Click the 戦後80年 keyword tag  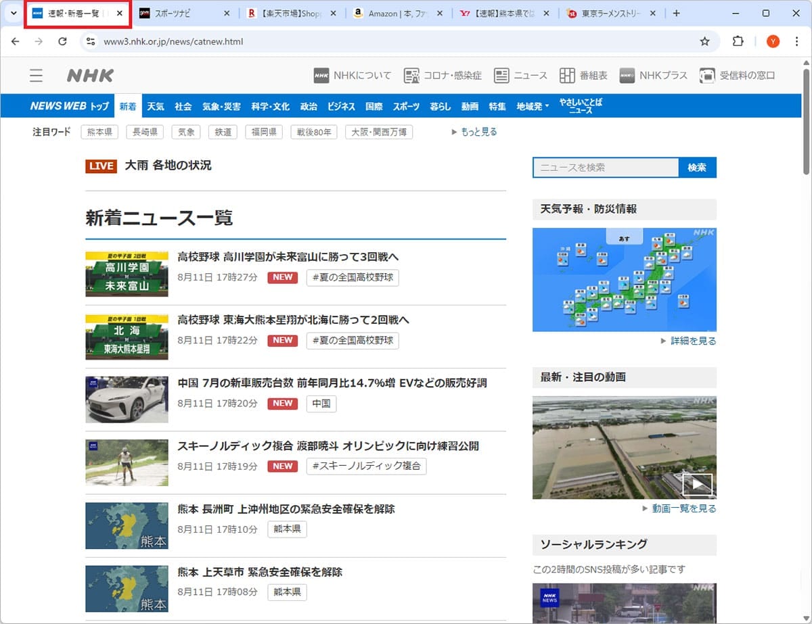[314, 133]
